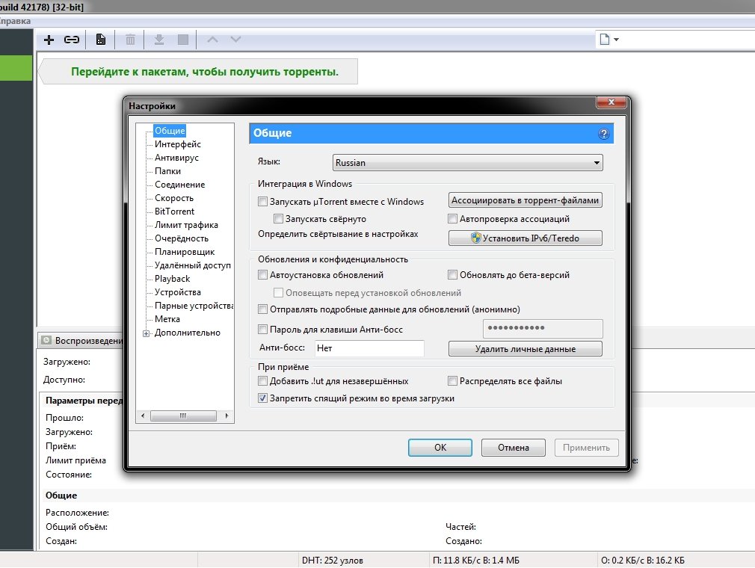Click the Start Download arrow icon
The height and width of the screenshot is (568, 755).
point(159,40)
